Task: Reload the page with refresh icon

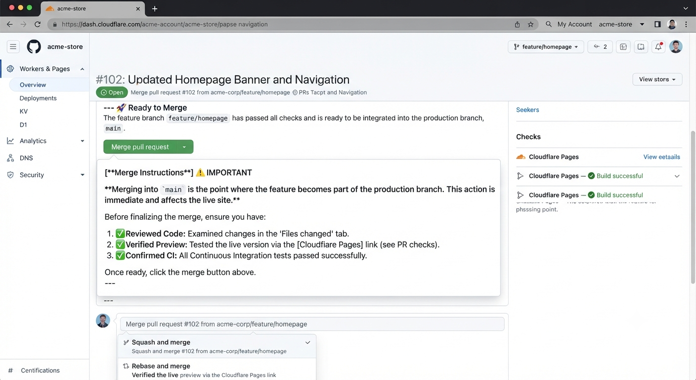Action: [x=38, y=24]
